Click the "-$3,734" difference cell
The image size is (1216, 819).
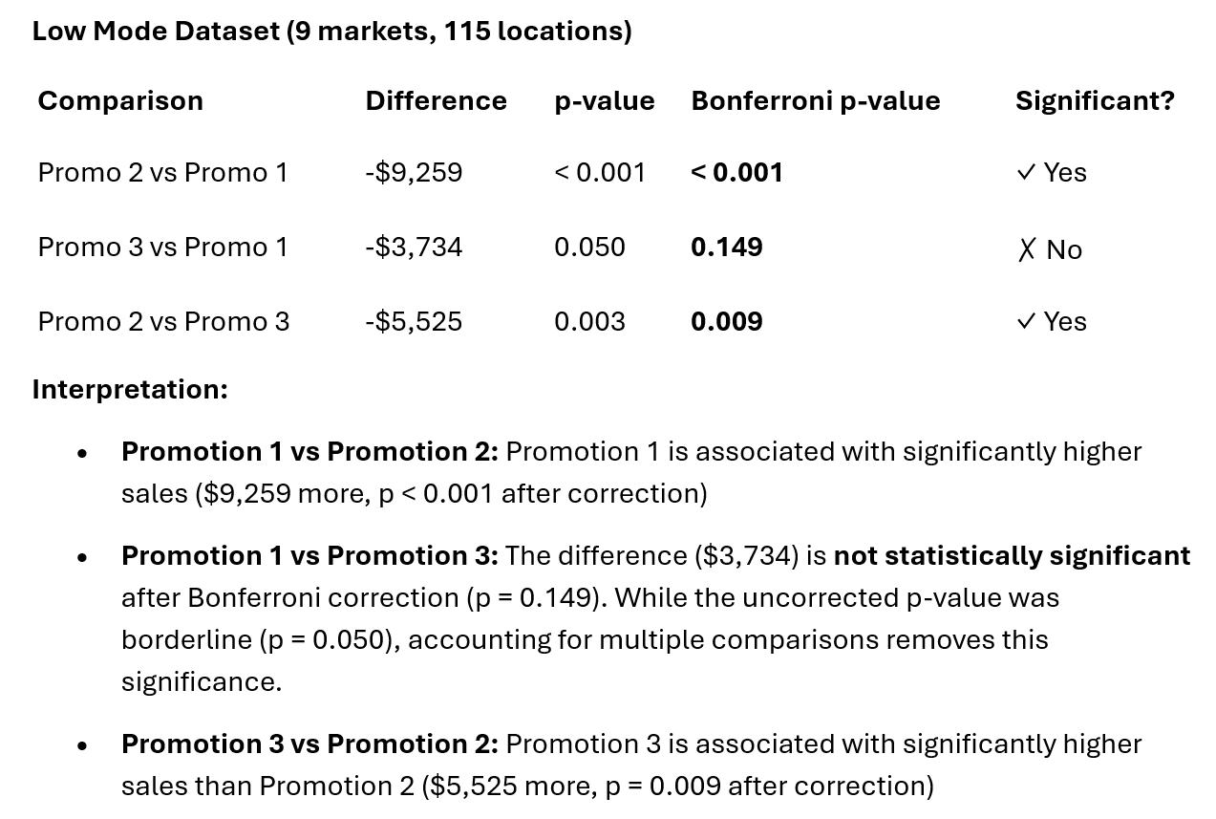414,247
